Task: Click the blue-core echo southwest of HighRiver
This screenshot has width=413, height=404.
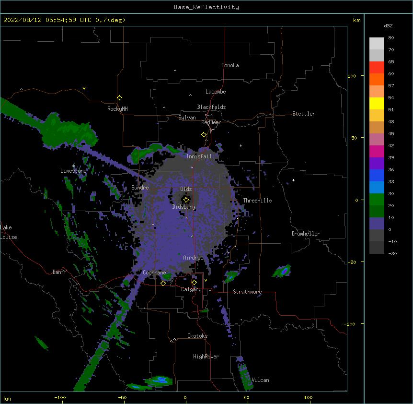Action: click(x=159, y=381)
